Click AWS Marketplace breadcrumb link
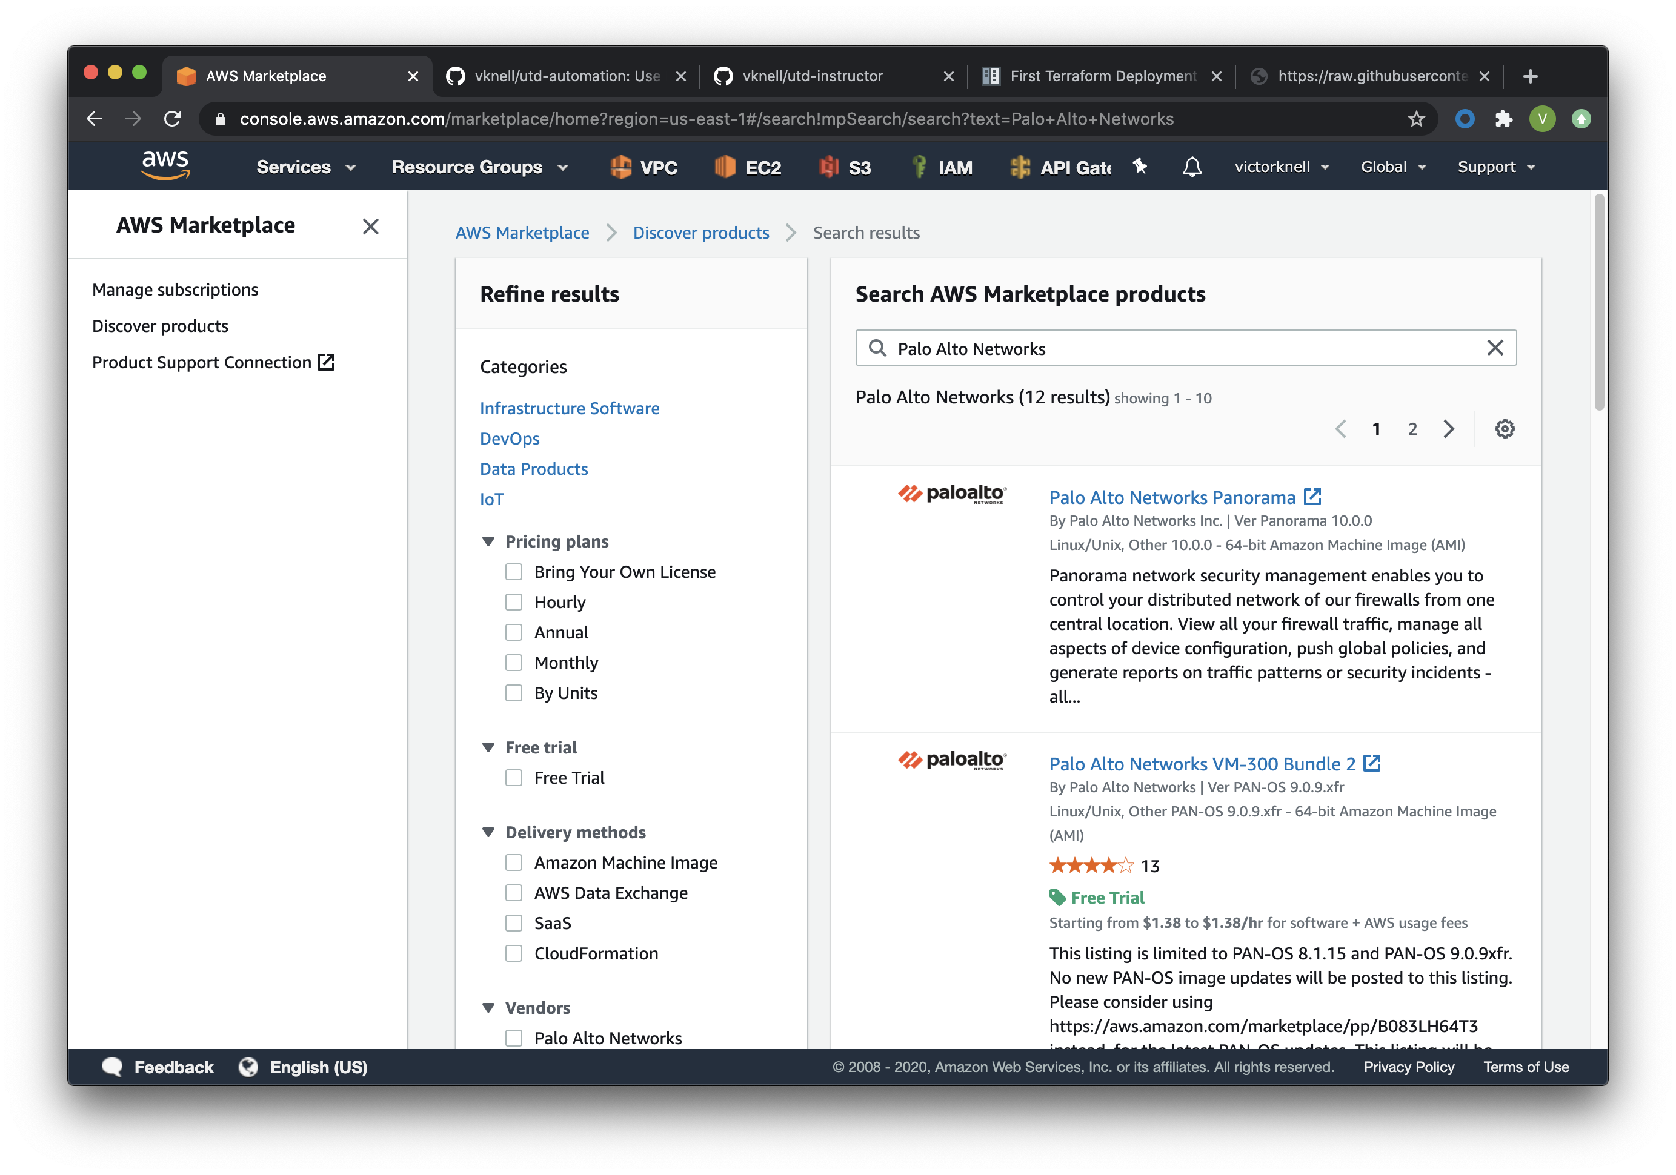 tap(522, 233)
